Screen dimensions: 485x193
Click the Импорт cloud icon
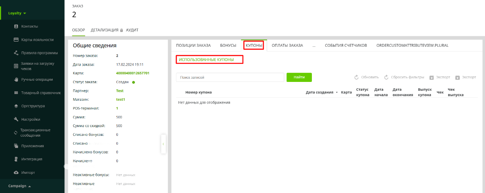tap(16, 172)
